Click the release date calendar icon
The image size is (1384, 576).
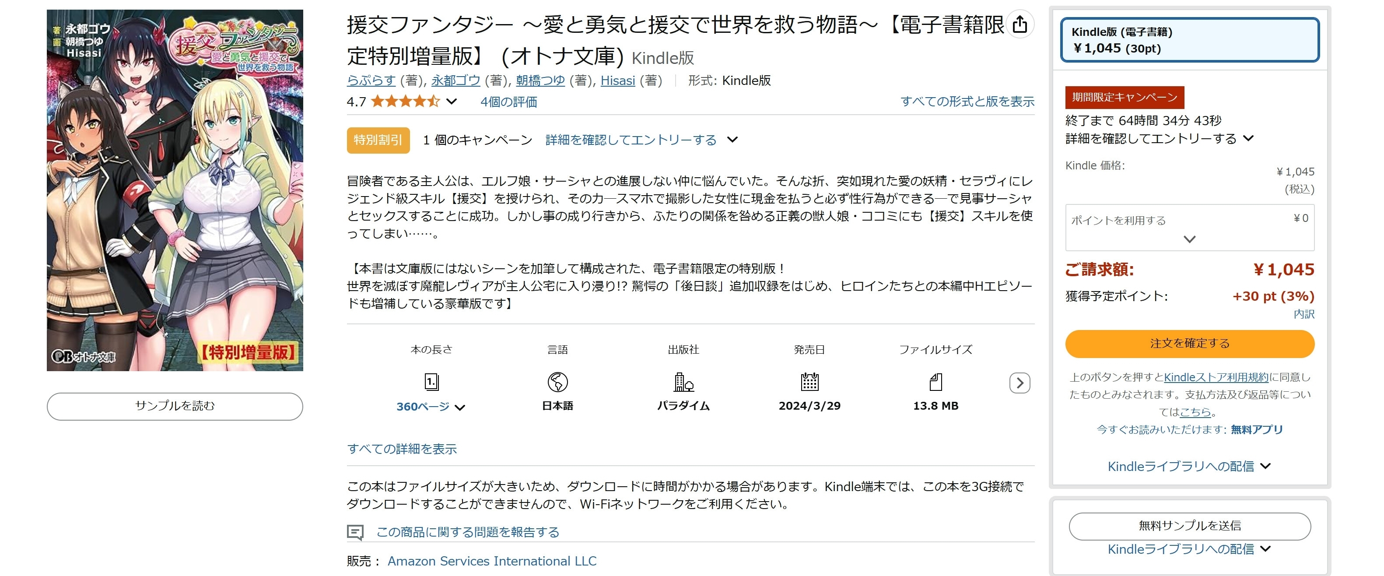[809, 382]
